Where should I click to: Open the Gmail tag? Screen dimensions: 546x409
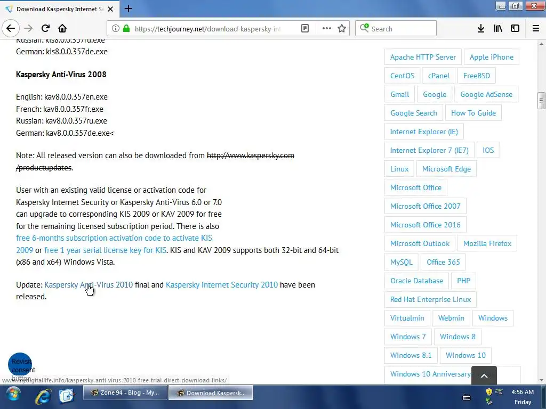pyautogui.click(x=399, y=95)
